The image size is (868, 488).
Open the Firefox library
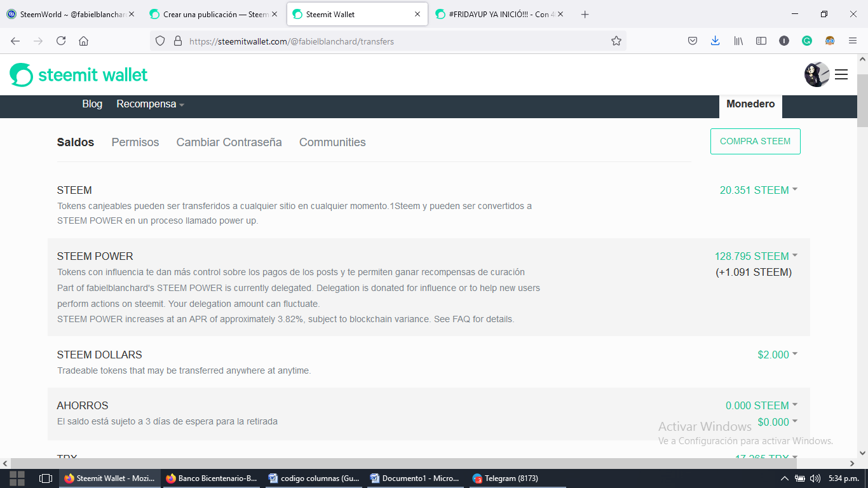[738, 41]
